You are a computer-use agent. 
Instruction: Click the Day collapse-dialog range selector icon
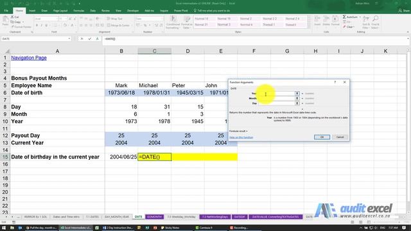coord(297,103)
